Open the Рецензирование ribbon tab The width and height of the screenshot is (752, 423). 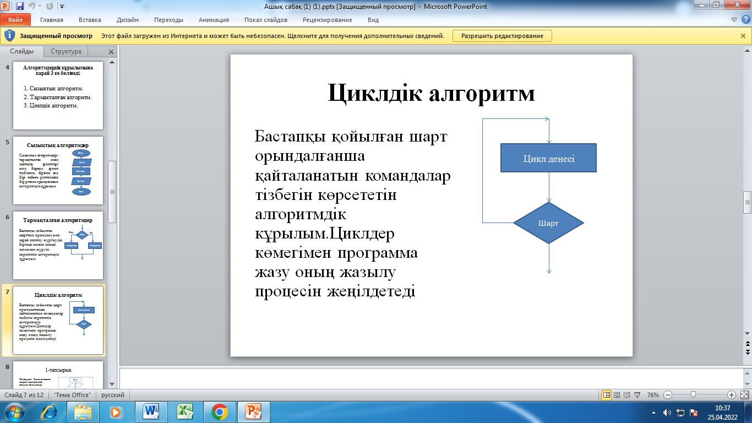tap(327, 20)
